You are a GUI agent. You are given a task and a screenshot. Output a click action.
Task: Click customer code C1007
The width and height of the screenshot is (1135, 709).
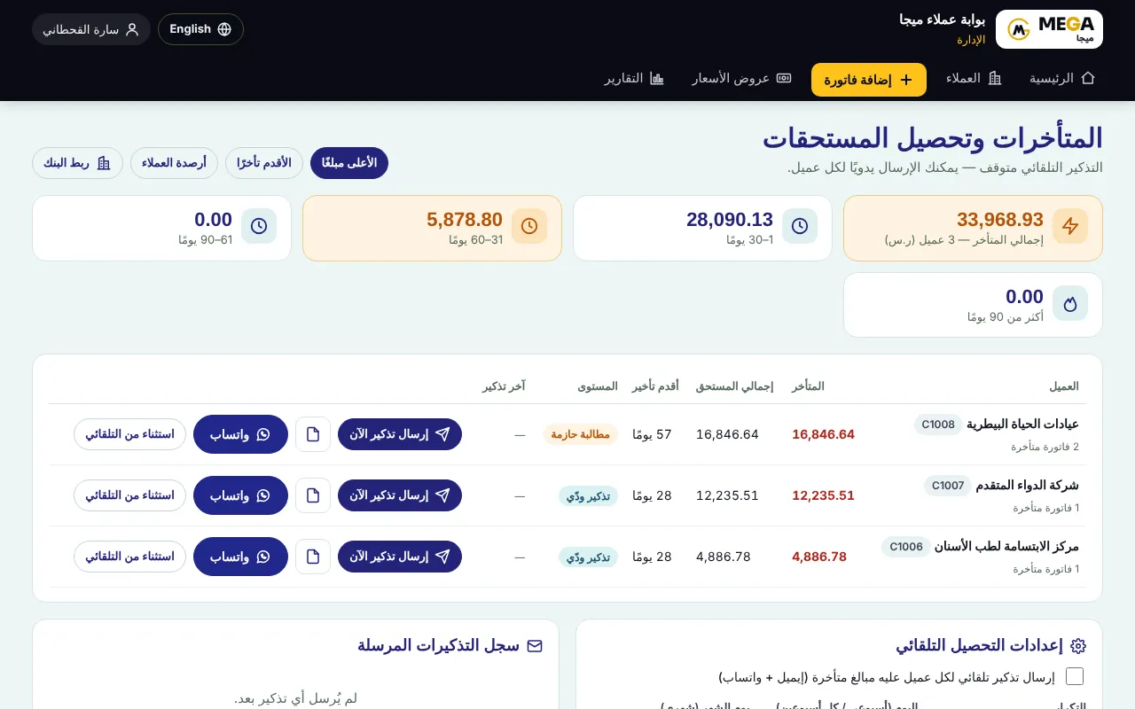(x=948, y=486)
